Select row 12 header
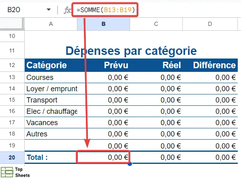This screenshot has height=178, width=241. (x=12, y=65)
